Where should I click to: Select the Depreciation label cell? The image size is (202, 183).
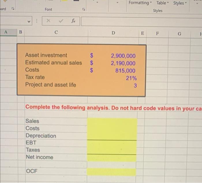point(41,136)
